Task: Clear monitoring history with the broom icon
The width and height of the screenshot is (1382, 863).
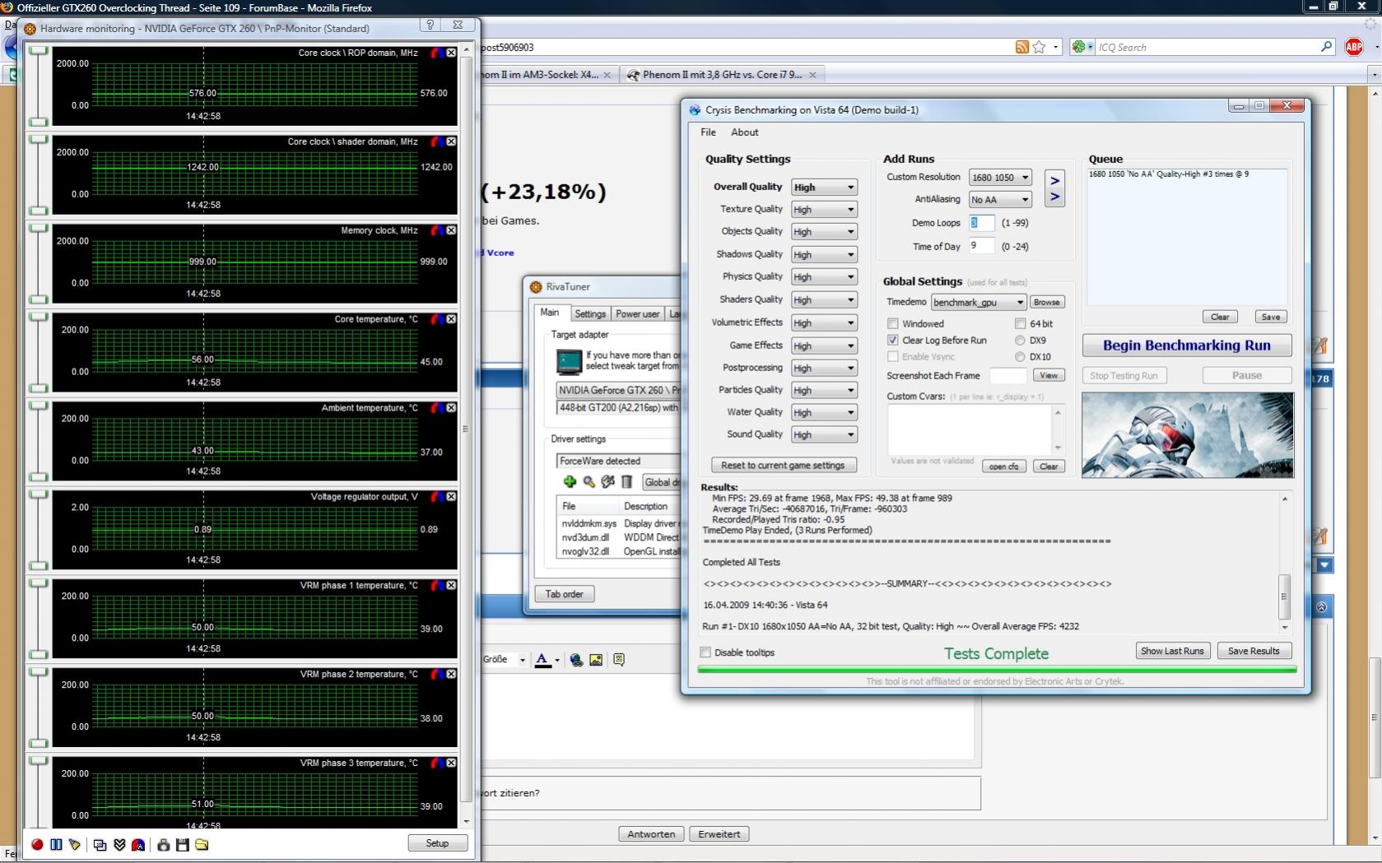Action: 75,845
